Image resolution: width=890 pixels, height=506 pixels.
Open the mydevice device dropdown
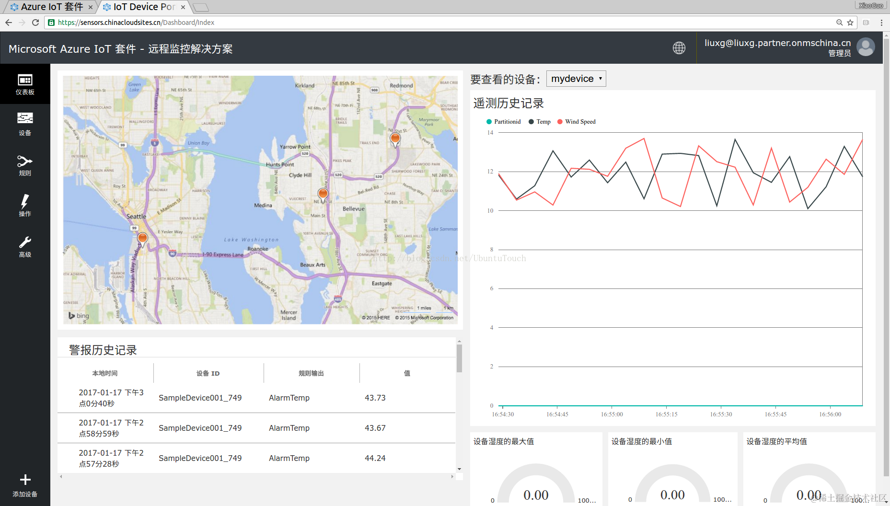pyautogui.click(x=576, y=79)
